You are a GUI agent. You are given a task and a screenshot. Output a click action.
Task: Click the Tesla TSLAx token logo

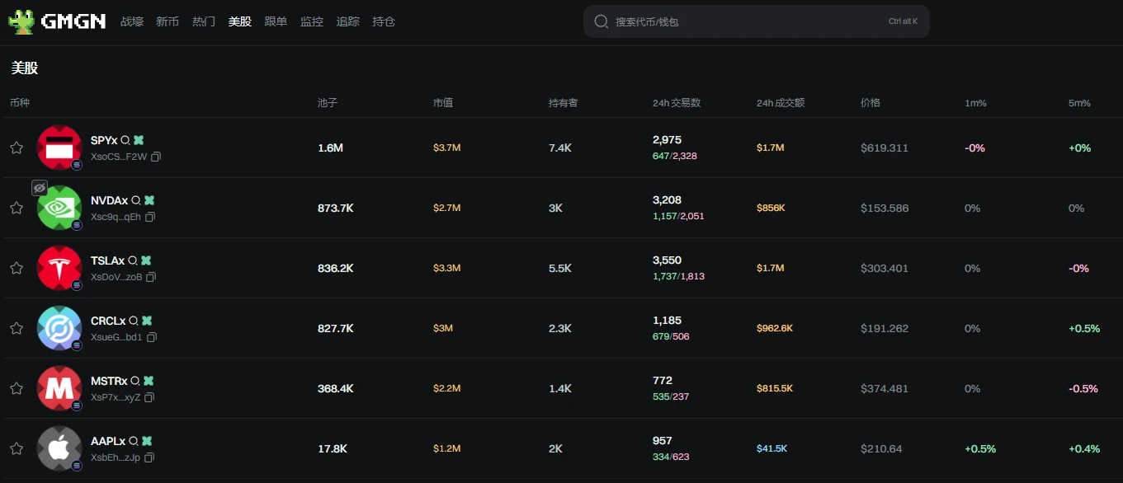[59, 268]
